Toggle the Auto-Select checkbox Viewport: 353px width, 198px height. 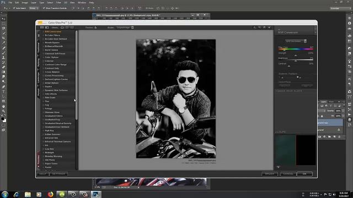[x=14, y=8]
